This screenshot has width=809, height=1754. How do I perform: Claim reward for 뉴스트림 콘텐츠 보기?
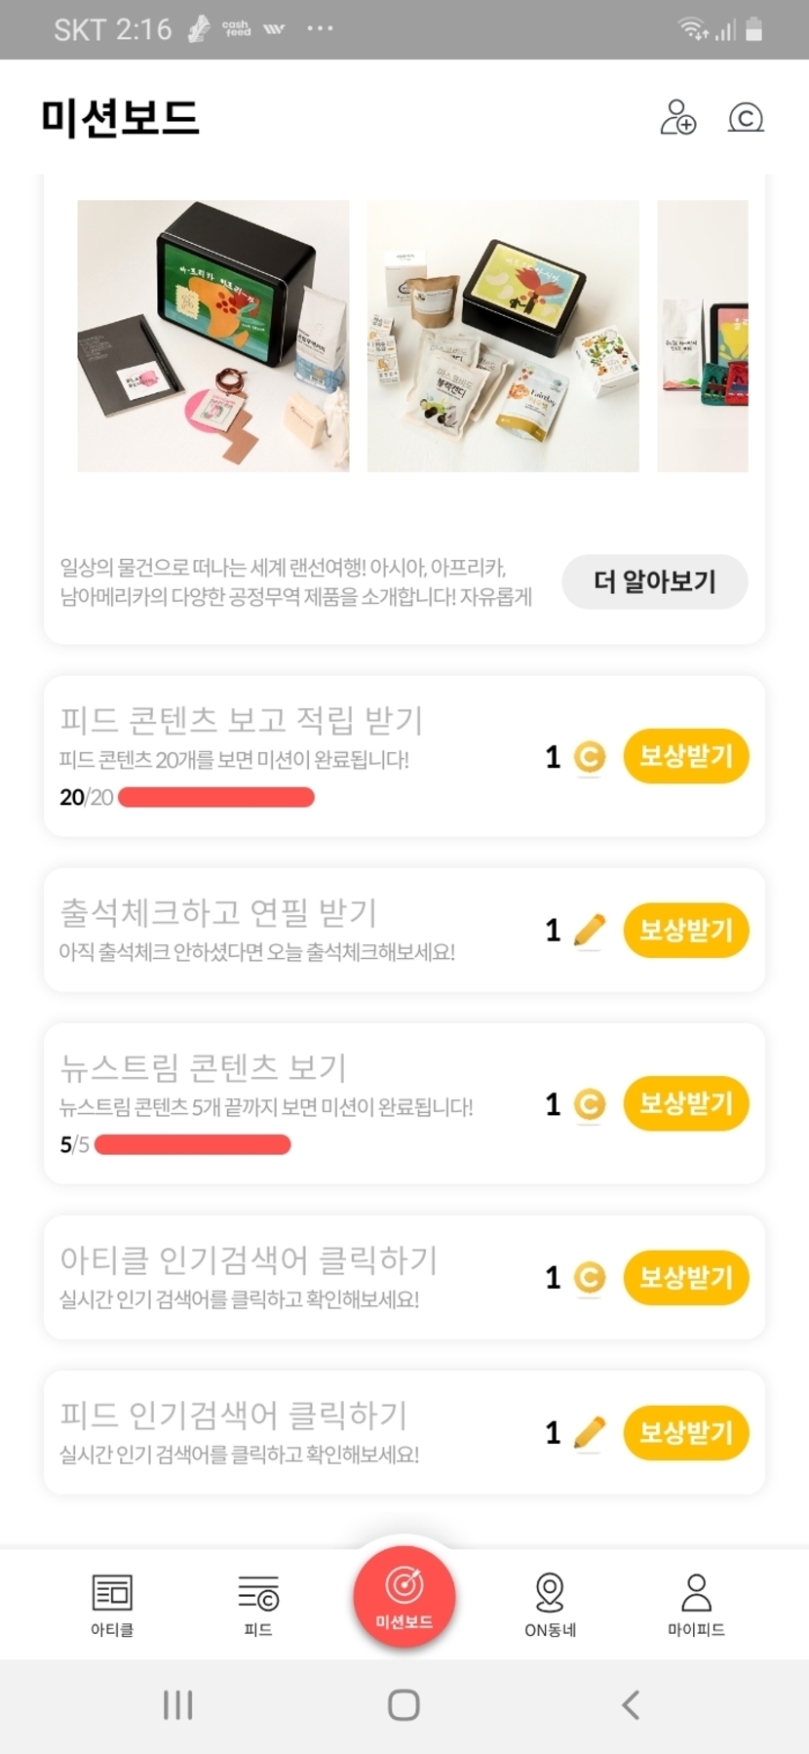click(685, 1103)
